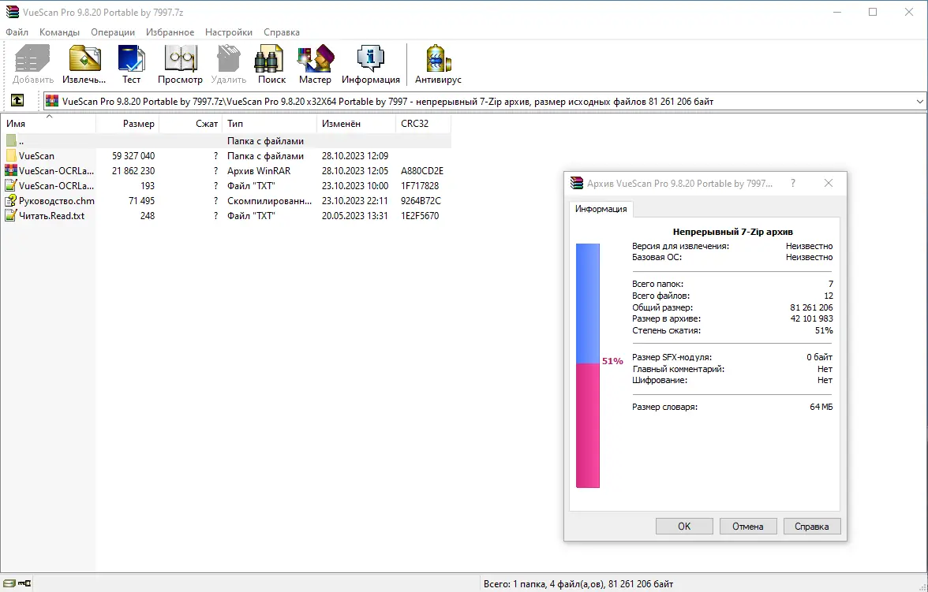Image resolution: width=928 pixels, height=592 pixels.
Task: Click the help question mark in dialog title
Action: click(x=793, y=184)
